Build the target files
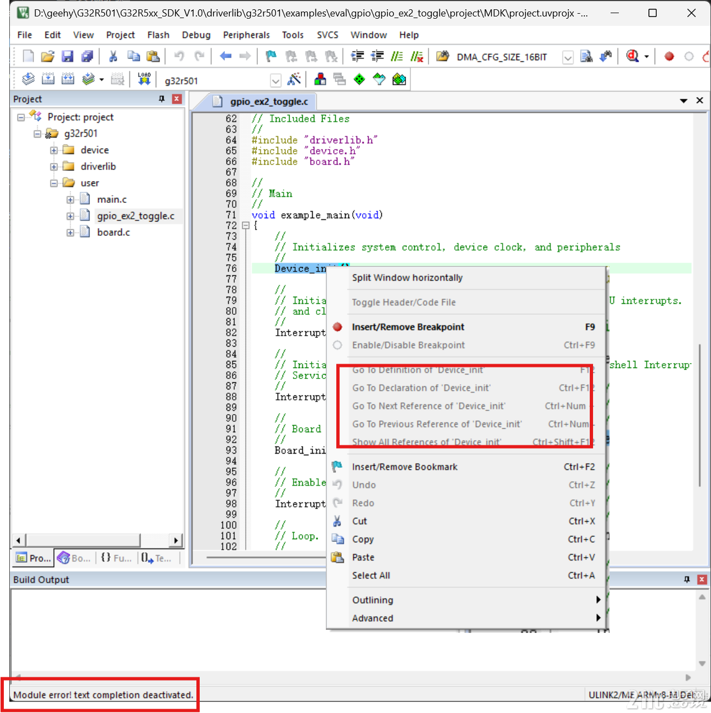Viewport: 711px width, 713px height. (x=48, y=79)
